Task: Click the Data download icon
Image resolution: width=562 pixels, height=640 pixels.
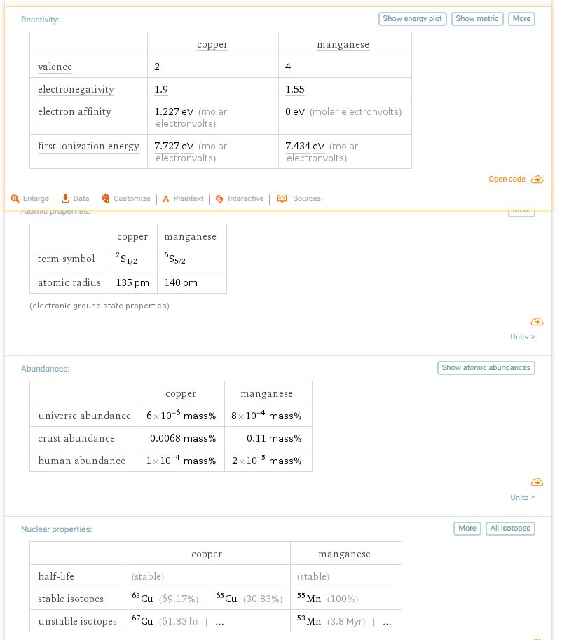Action: point(65,199)
